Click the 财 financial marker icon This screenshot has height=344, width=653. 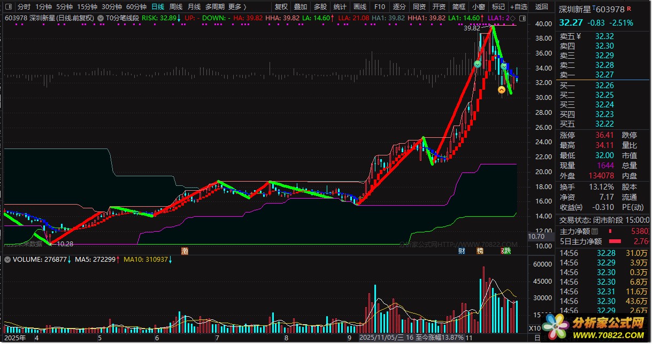pyautogui.click(x=462, y=251)
